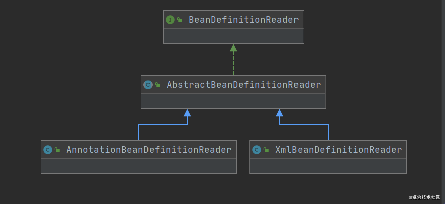The image size is (445, 204).
Task: Select the AbstractBeanDefinitionReader node title
Action: coord(243,85)
